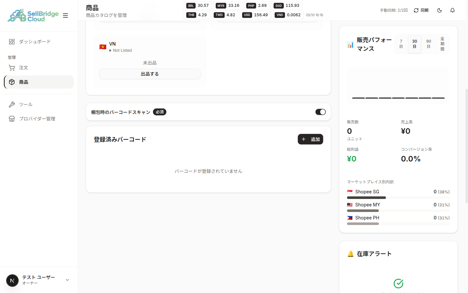
Task: Click the page vertical scrollbar
Action: coord(467,146)
